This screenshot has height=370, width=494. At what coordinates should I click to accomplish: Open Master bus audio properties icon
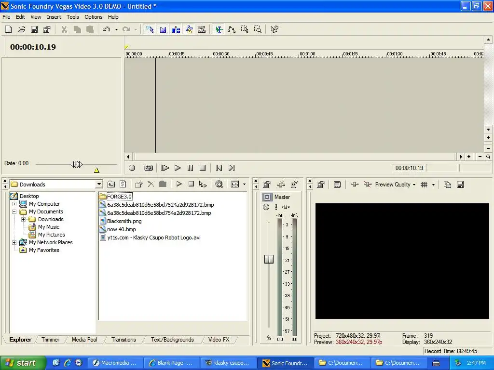pyautogui.click(x=266, y=185)
